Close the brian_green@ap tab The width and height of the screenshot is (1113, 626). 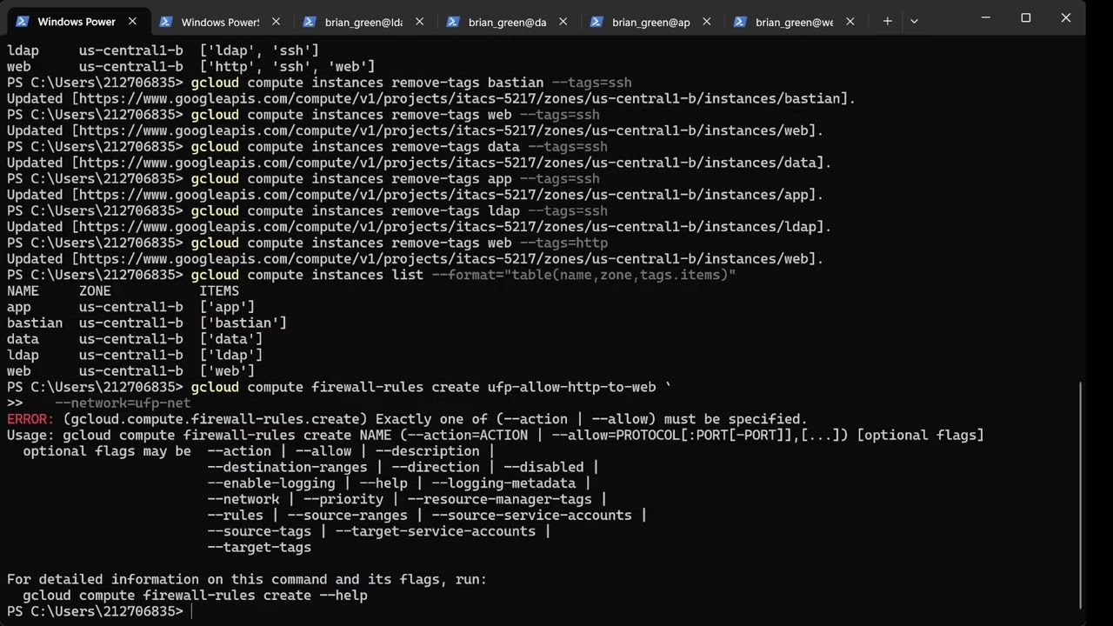point(706,22)
